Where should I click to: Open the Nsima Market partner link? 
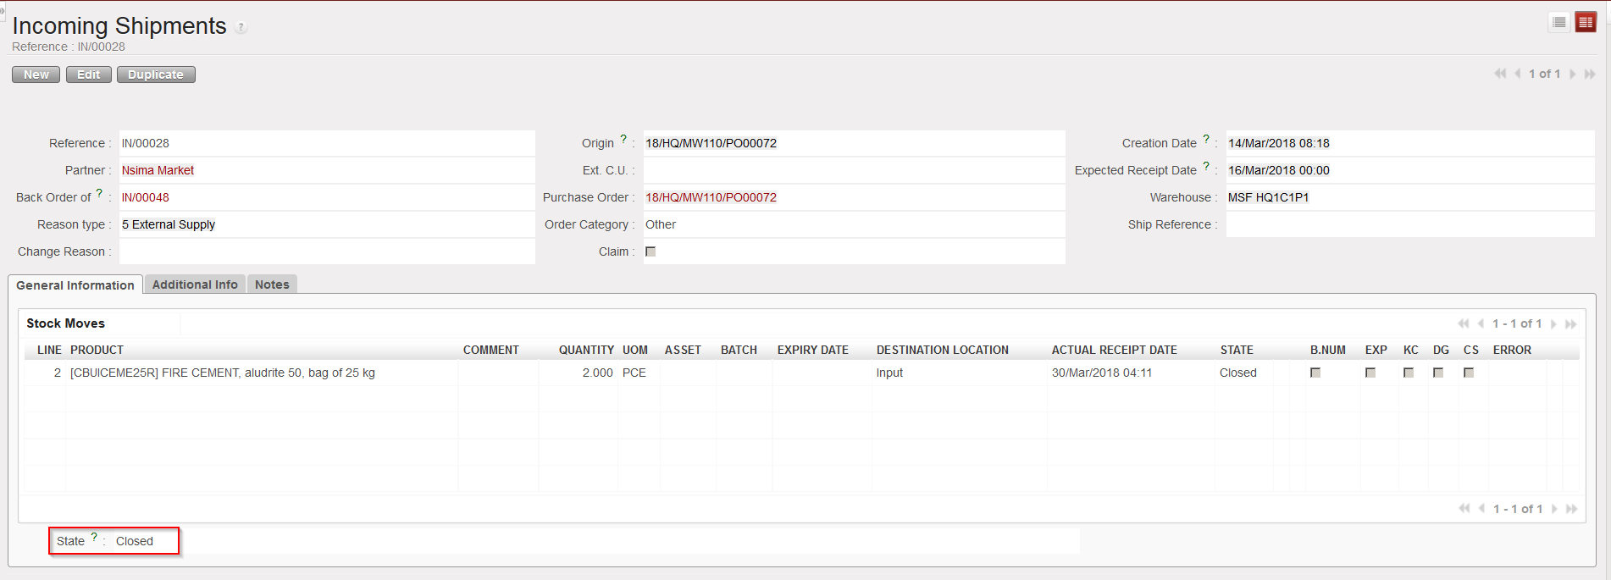point(158,170)
